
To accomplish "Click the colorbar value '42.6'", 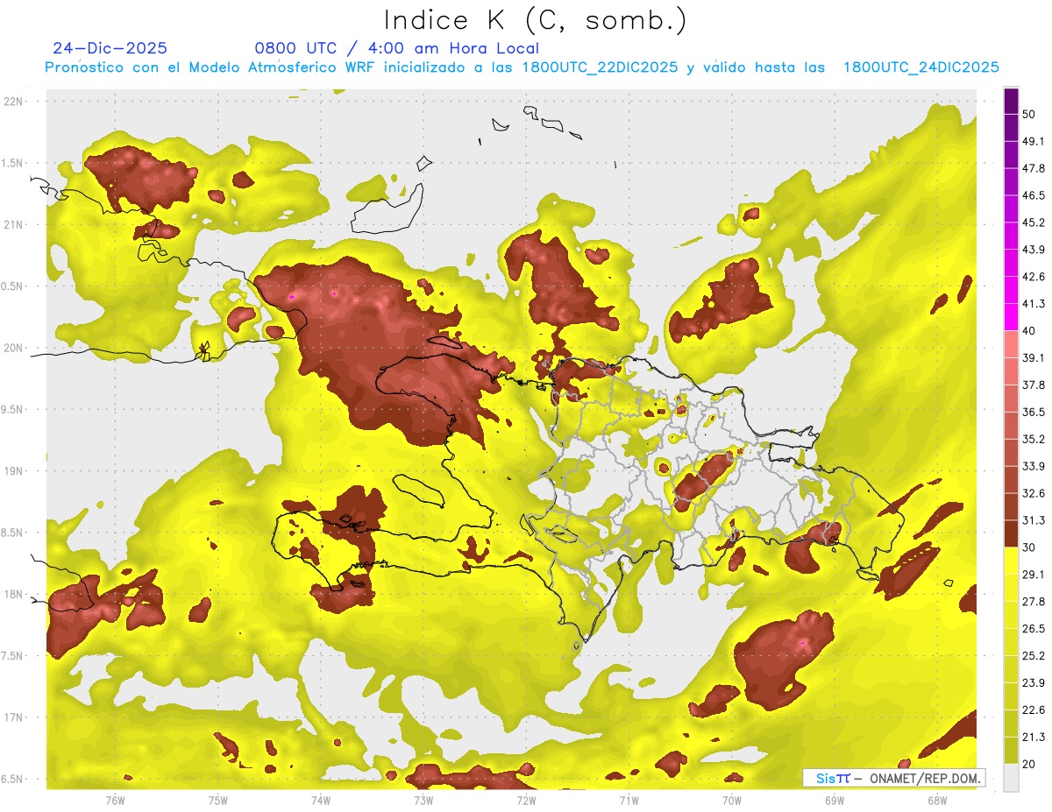I will pyautogui.click(x=1034, y=277).
